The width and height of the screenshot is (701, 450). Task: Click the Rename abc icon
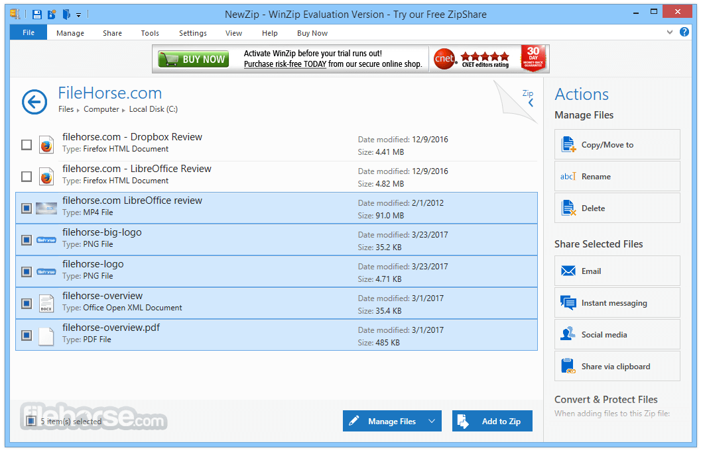pos(568,177)
